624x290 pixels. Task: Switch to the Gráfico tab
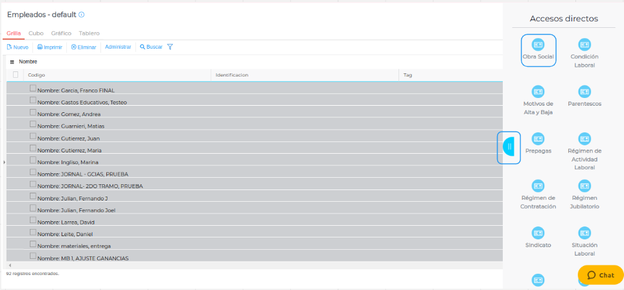pos(61,33)
